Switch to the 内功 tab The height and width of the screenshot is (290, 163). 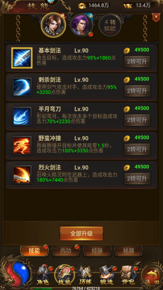66,251
